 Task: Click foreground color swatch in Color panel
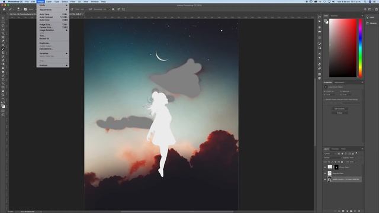[x=325, y=21]
